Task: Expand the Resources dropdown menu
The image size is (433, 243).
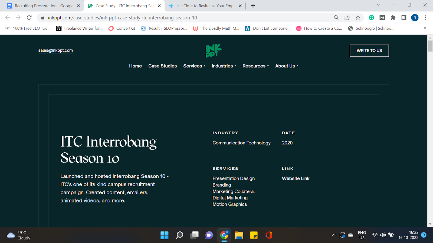Action: pos(255,66)
